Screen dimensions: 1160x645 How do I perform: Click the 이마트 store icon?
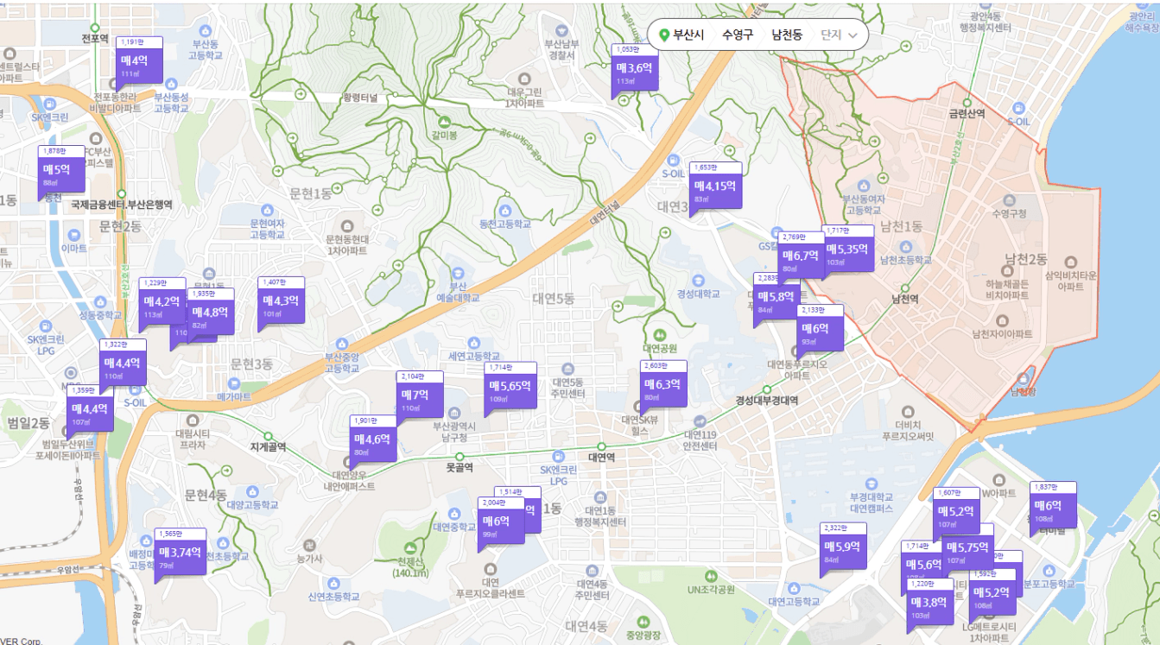coord(73,234)
